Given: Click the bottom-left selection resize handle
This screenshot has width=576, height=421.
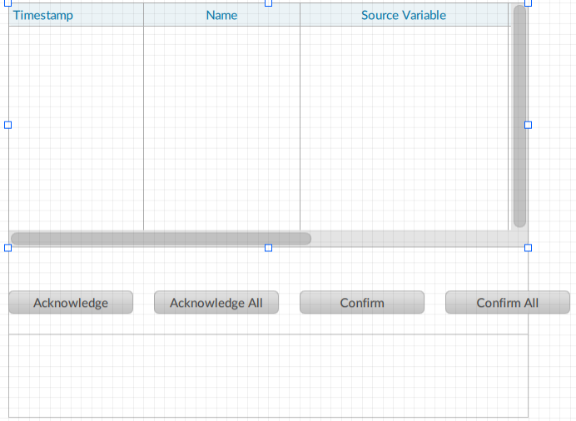Looking at the screenshot, I should click(8, 248).
